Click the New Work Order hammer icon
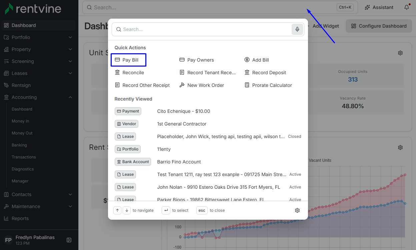This screenshot has height=250, width=416. point(182,85)
